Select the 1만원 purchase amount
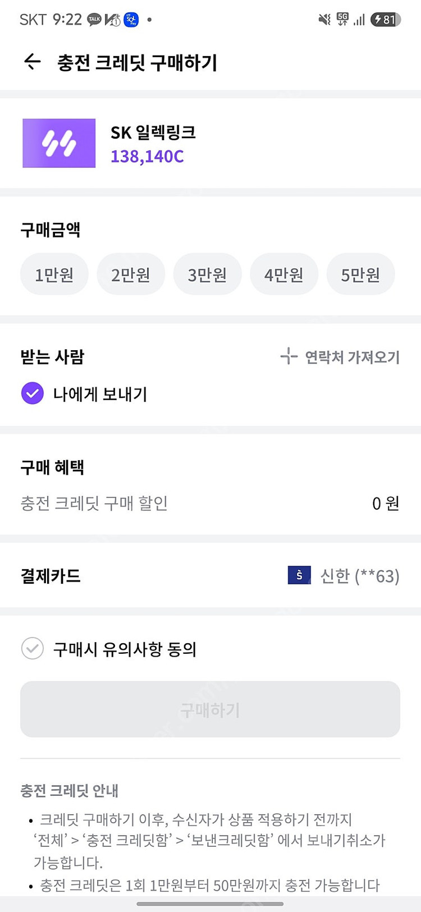421x912 pixels. pyautogui.click(x=54, y=274)
